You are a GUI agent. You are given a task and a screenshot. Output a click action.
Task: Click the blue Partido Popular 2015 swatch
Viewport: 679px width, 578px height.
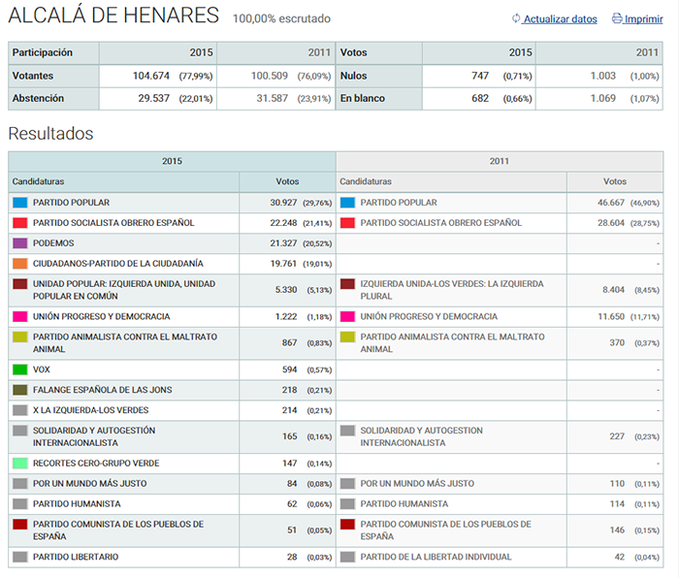point(20,203)
